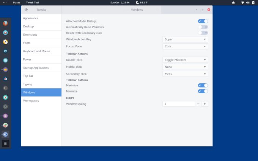The image size is (258, 161).
Task: Open Startup Applications section
Action: pyautogui.click(x=41, y=68)
